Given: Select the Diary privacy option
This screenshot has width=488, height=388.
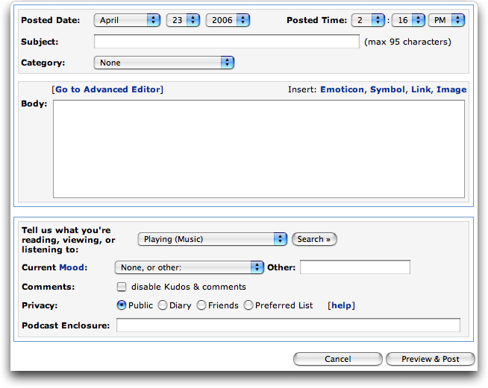Looking at the screenshot, I should point(163,305).
